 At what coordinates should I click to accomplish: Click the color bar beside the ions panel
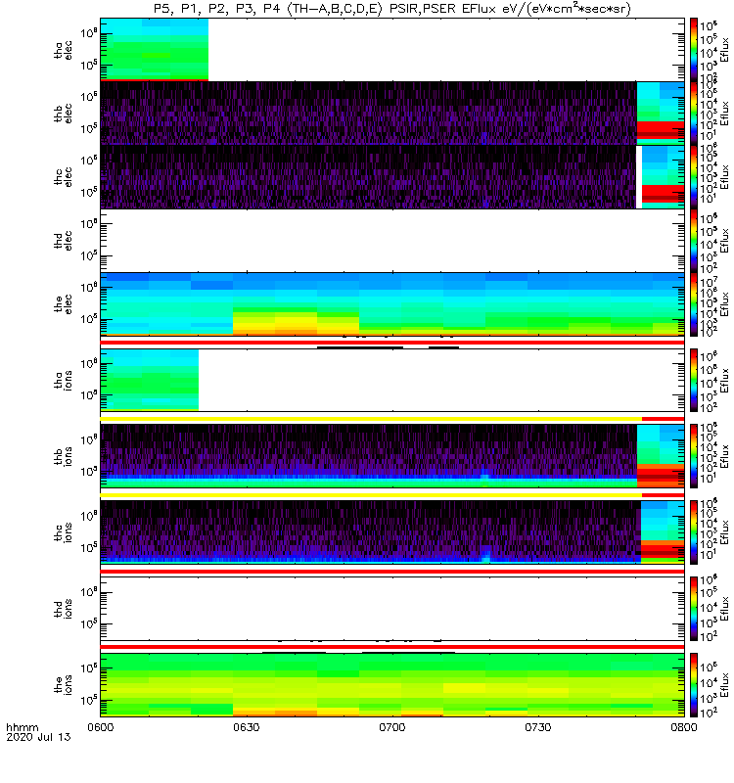coord(694,684)
